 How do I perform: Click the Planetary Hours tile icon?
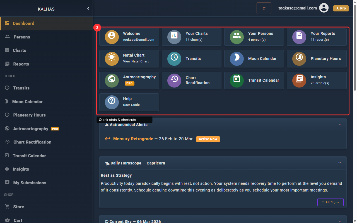coord(299,59)
